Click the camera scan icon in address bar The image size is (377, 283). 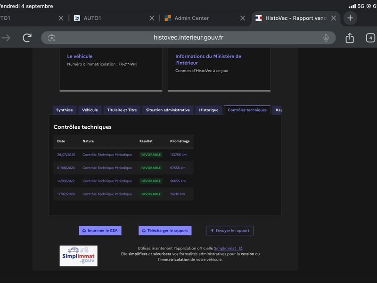pos(52,38)
